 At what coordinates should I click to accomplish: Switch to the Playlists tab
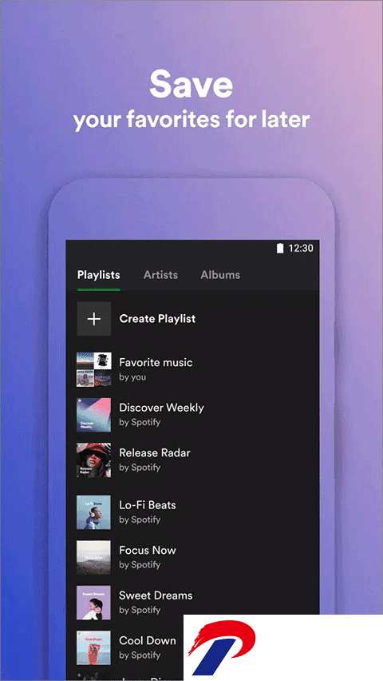[98, 275]
